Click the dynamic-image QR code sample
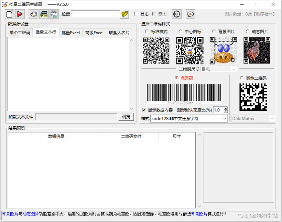 click(257, 50)
